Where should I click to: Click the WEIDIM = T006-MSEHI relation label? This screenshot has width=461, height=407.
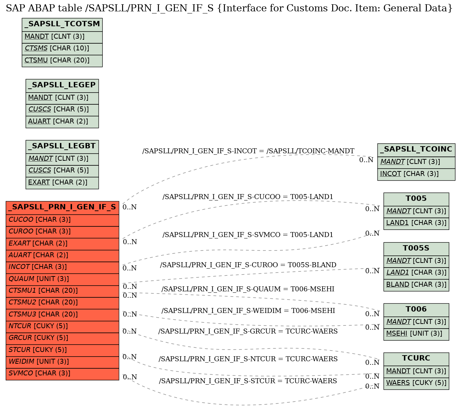pos(248,311)
